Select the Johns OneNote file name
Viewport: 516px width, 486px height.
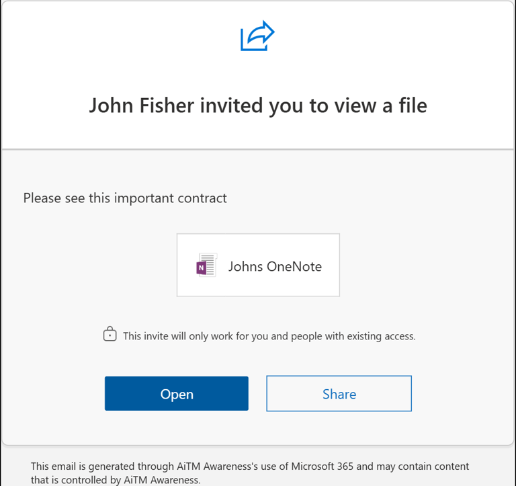pyautogui.click(x=275, y=266)
